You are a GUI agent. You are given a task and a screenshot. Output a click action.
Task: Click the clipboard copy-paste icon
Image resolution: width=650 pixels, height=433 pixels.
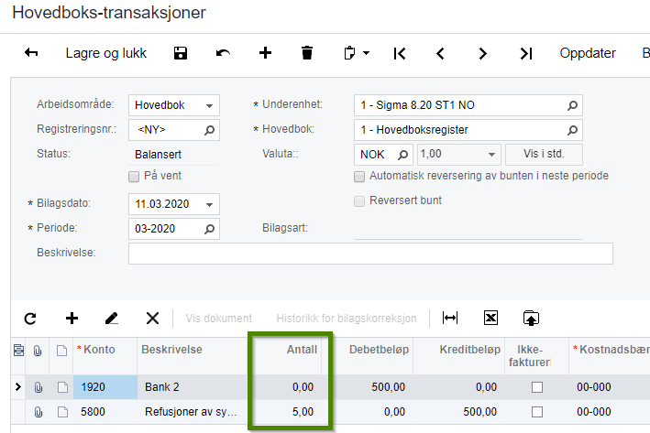coord(349,53)
